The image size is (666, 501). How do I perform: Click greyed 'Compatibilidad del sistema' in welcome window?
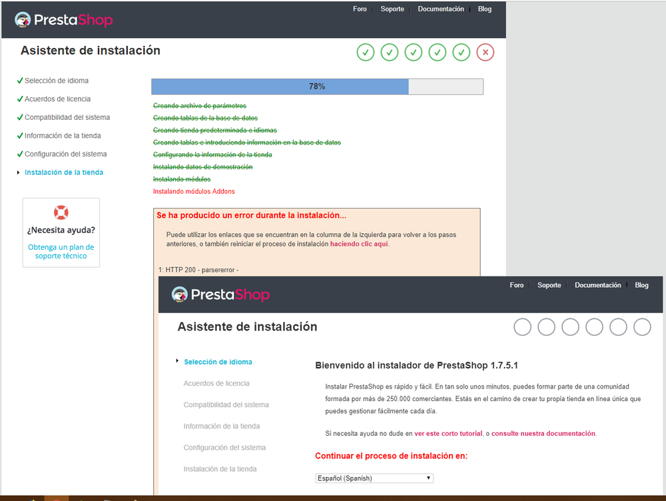coord(226,404)
